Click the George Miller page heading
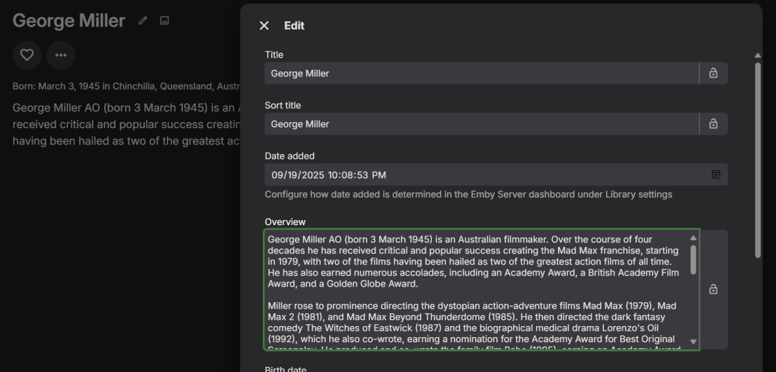This screenshot has width=776, height=372. (69, 21)
